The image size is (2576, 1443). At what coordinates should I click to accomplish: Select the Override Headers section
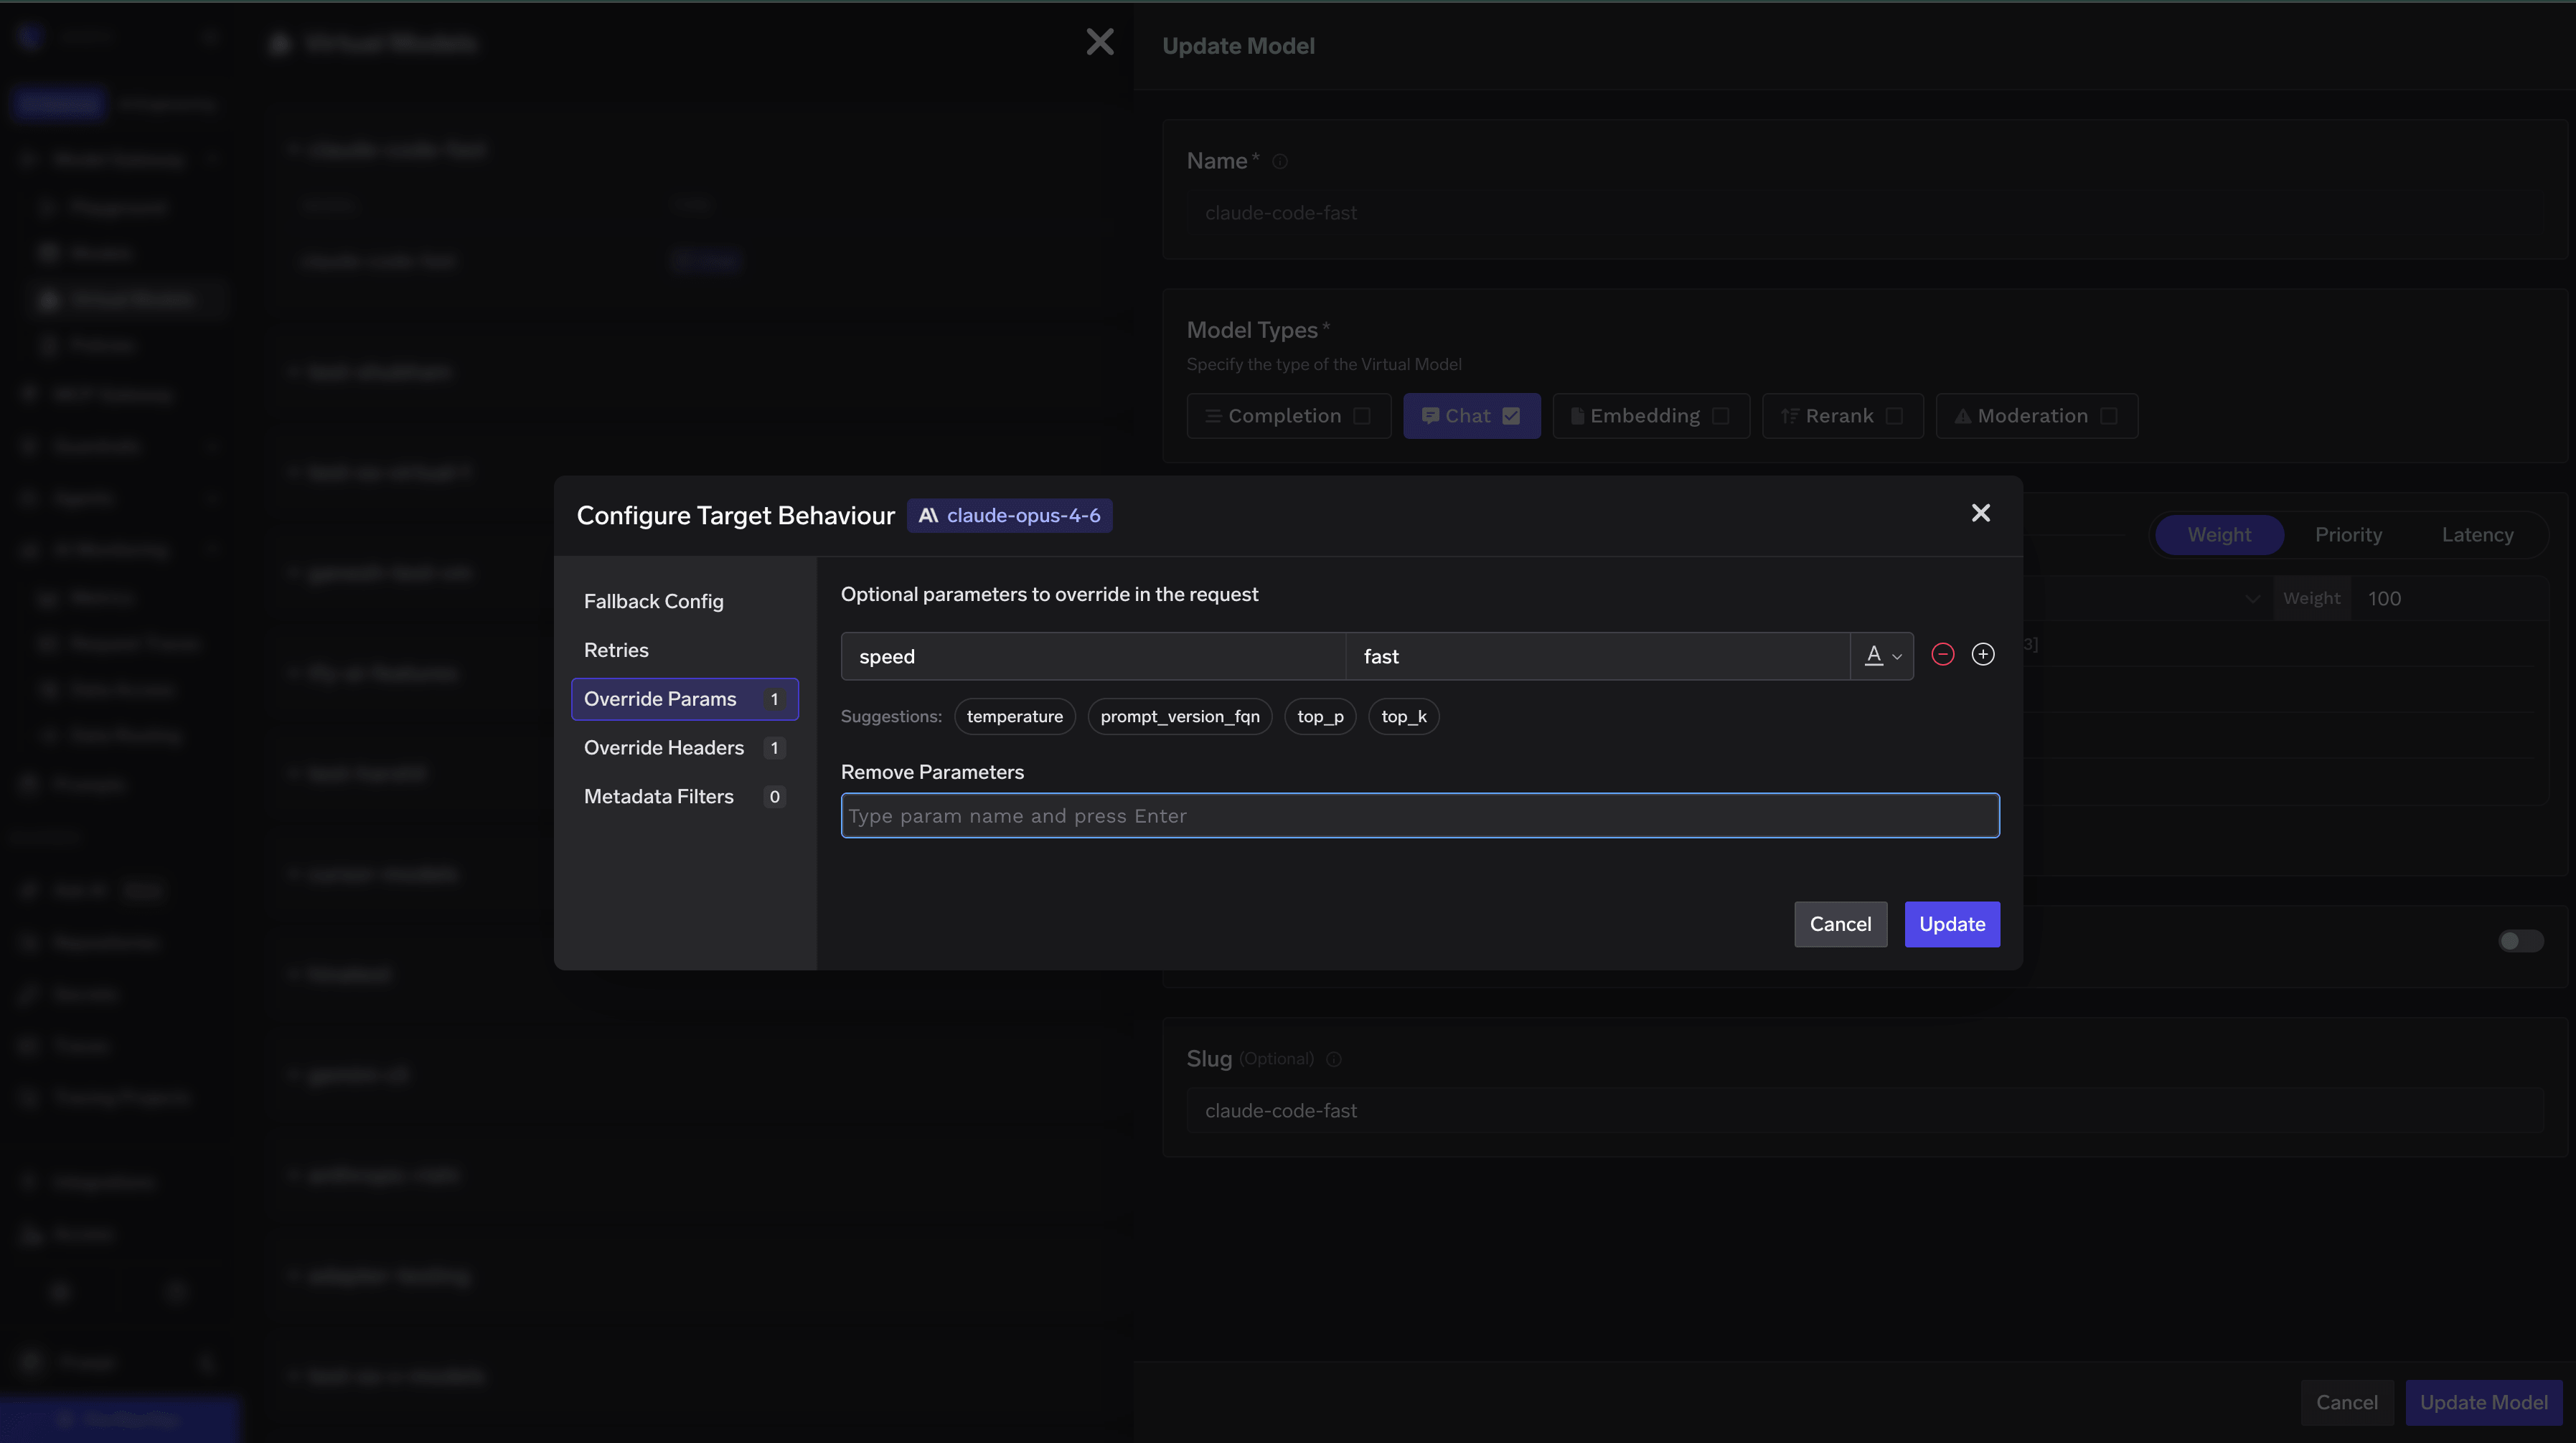click(x=664, y=747)
